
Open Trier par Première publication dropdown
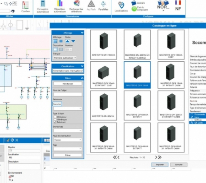pos(65,58)
